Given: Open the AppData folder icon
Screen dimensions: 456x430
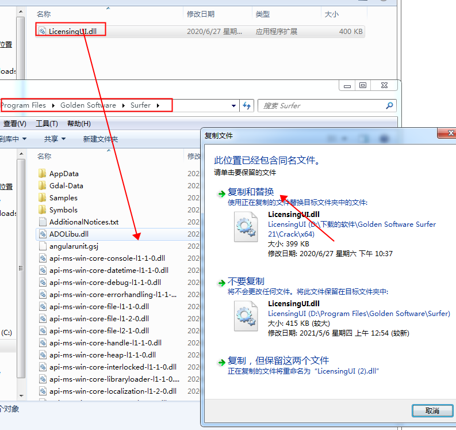Looking at the screenshot, I should click(43, 173).
